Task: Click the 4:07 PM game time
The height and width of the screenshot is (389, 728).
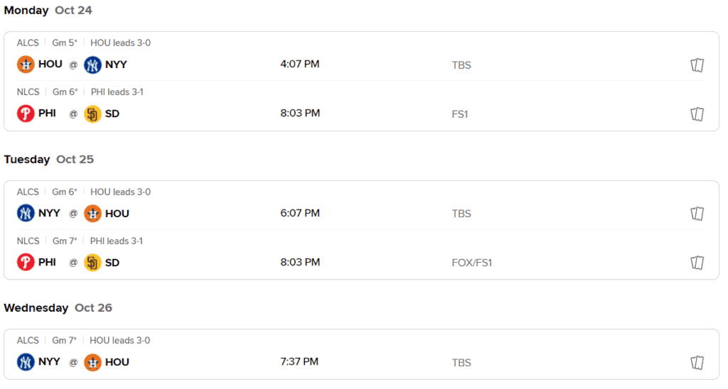Action: (x=300, y=64)
